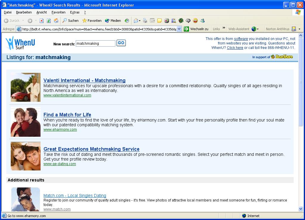Open the Find a Match for Life link

[67, 115]
